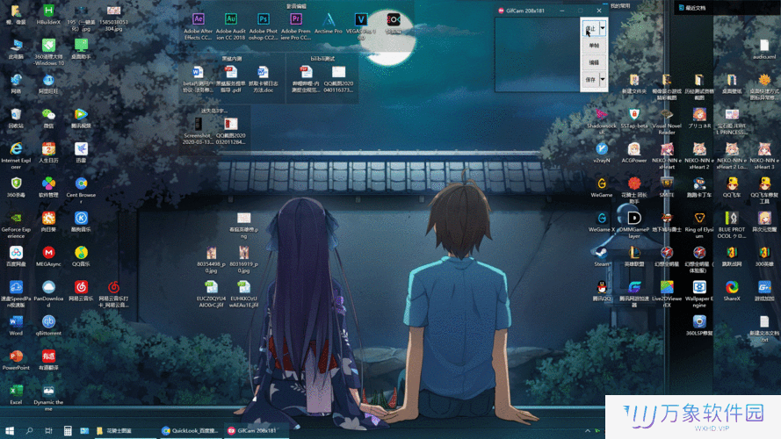Open the QQ音乐 desktop icon
Viewport: 781px width, 439px height.
click(81, 256)
